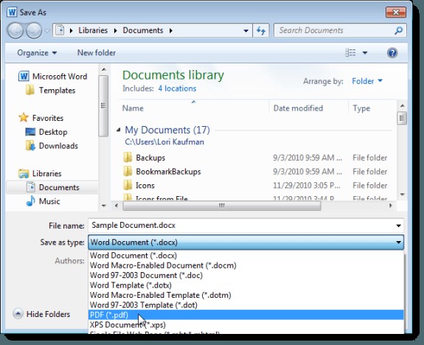Open the Arrange by Folder dropdown

(367, 81)
